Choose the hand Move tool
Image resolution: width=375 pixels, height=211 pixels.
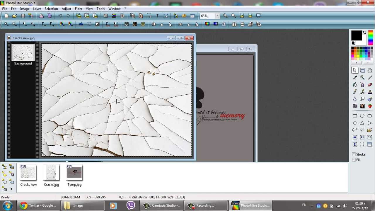coord(370,70)
